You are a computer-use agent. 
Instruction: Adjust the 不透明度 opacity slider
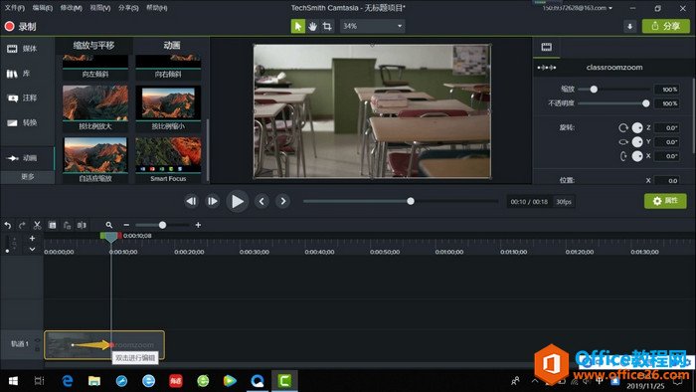tap(646, 103)
